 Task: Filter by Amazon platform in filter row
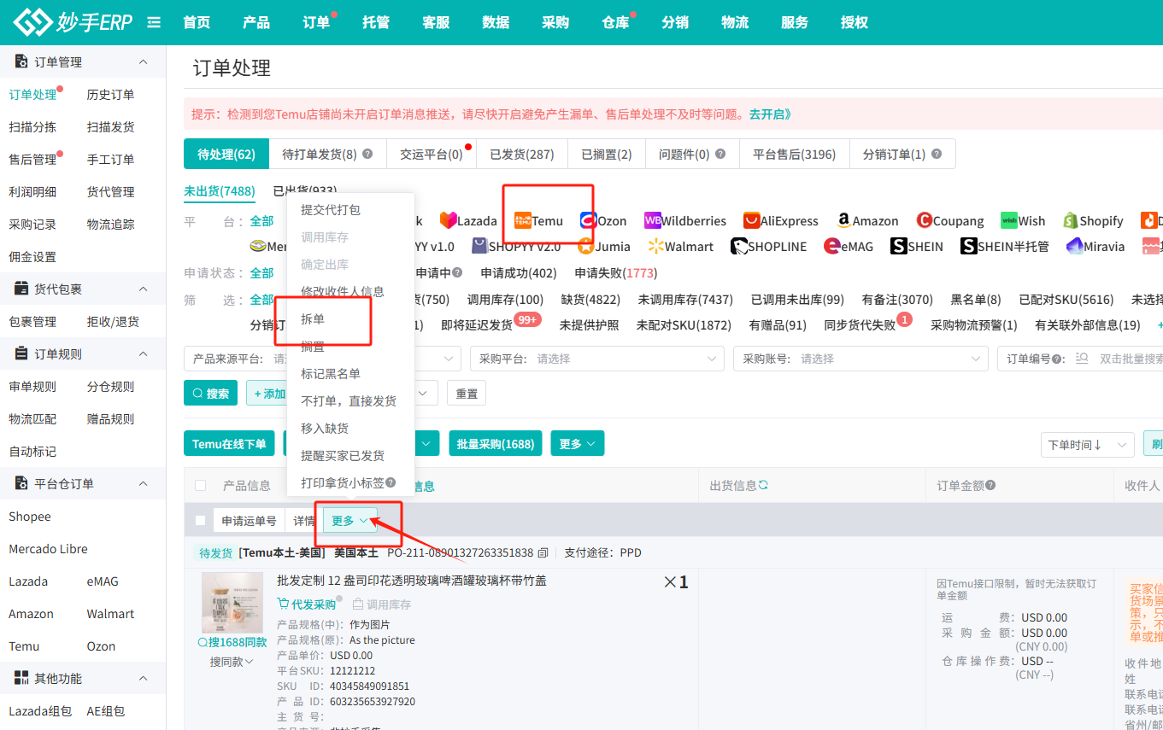pyautogui.click(x=867, y=220)
